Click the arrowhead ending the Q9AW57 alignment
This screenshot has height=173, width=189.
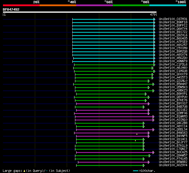150,156
